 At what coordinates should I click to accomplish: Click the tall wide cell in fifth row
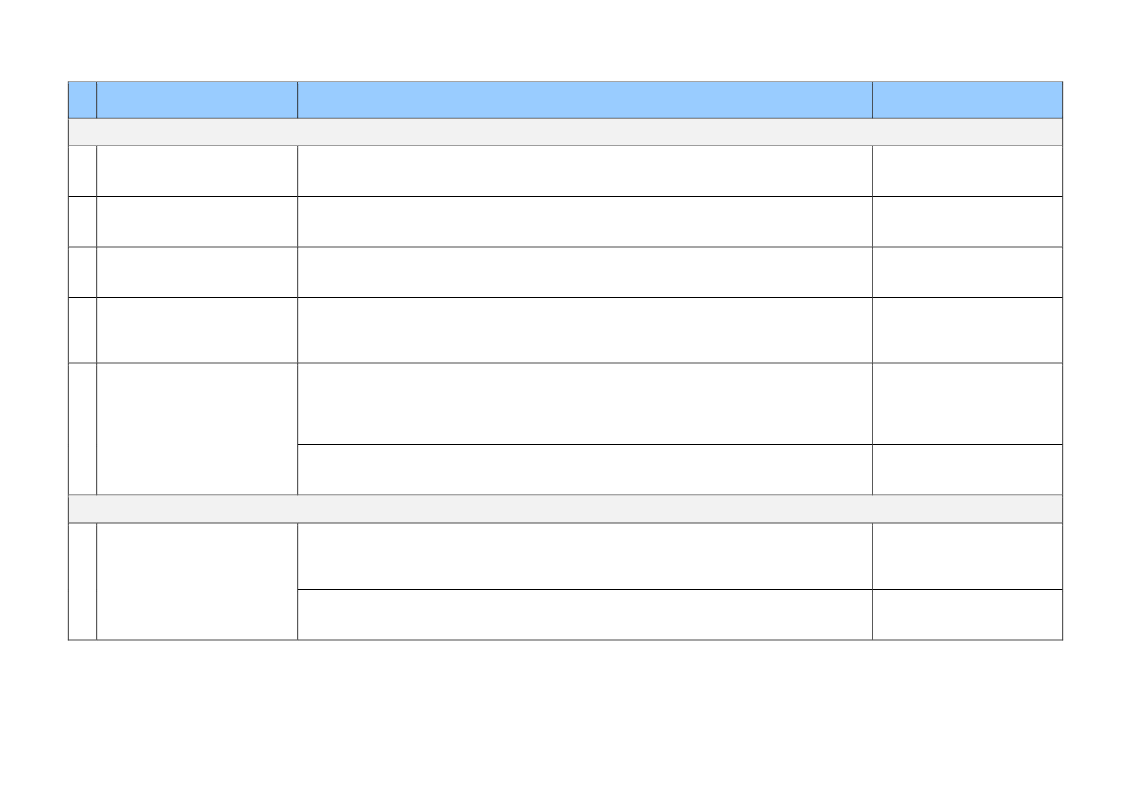[585, 404]
